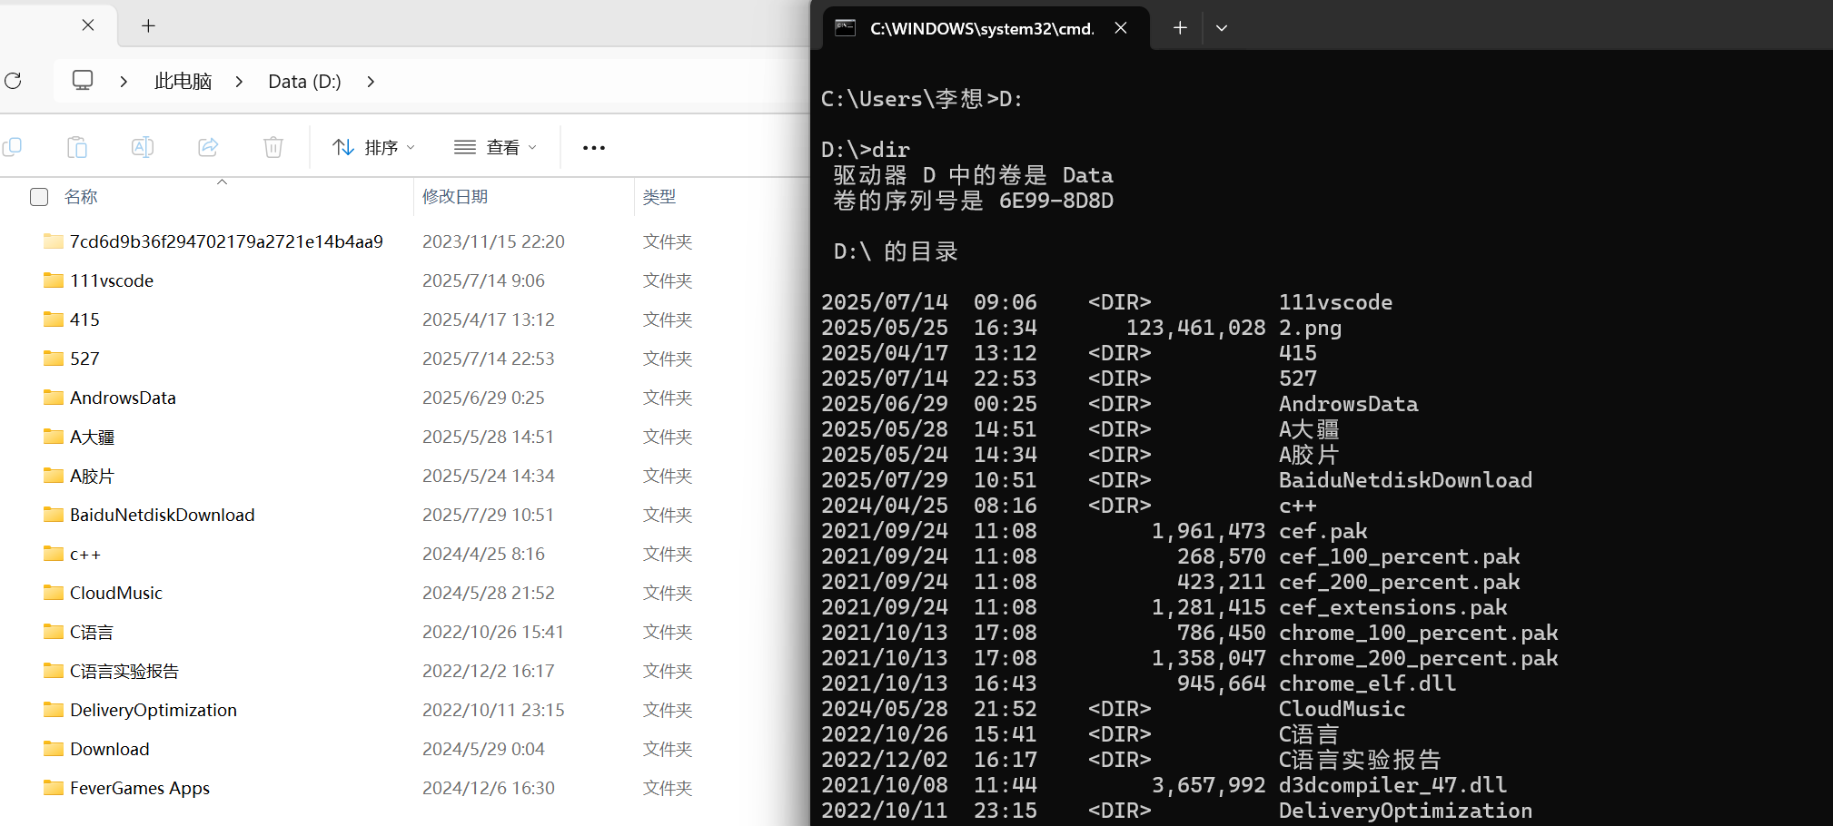Select the A胶片 folder in Explorer
This screenshot has height=826, width=1833.
tap(92, 476)
